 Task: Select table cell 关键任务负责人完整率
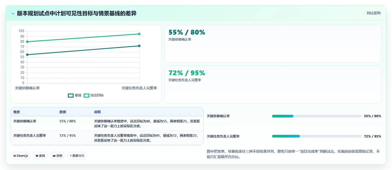coord(30,135)
